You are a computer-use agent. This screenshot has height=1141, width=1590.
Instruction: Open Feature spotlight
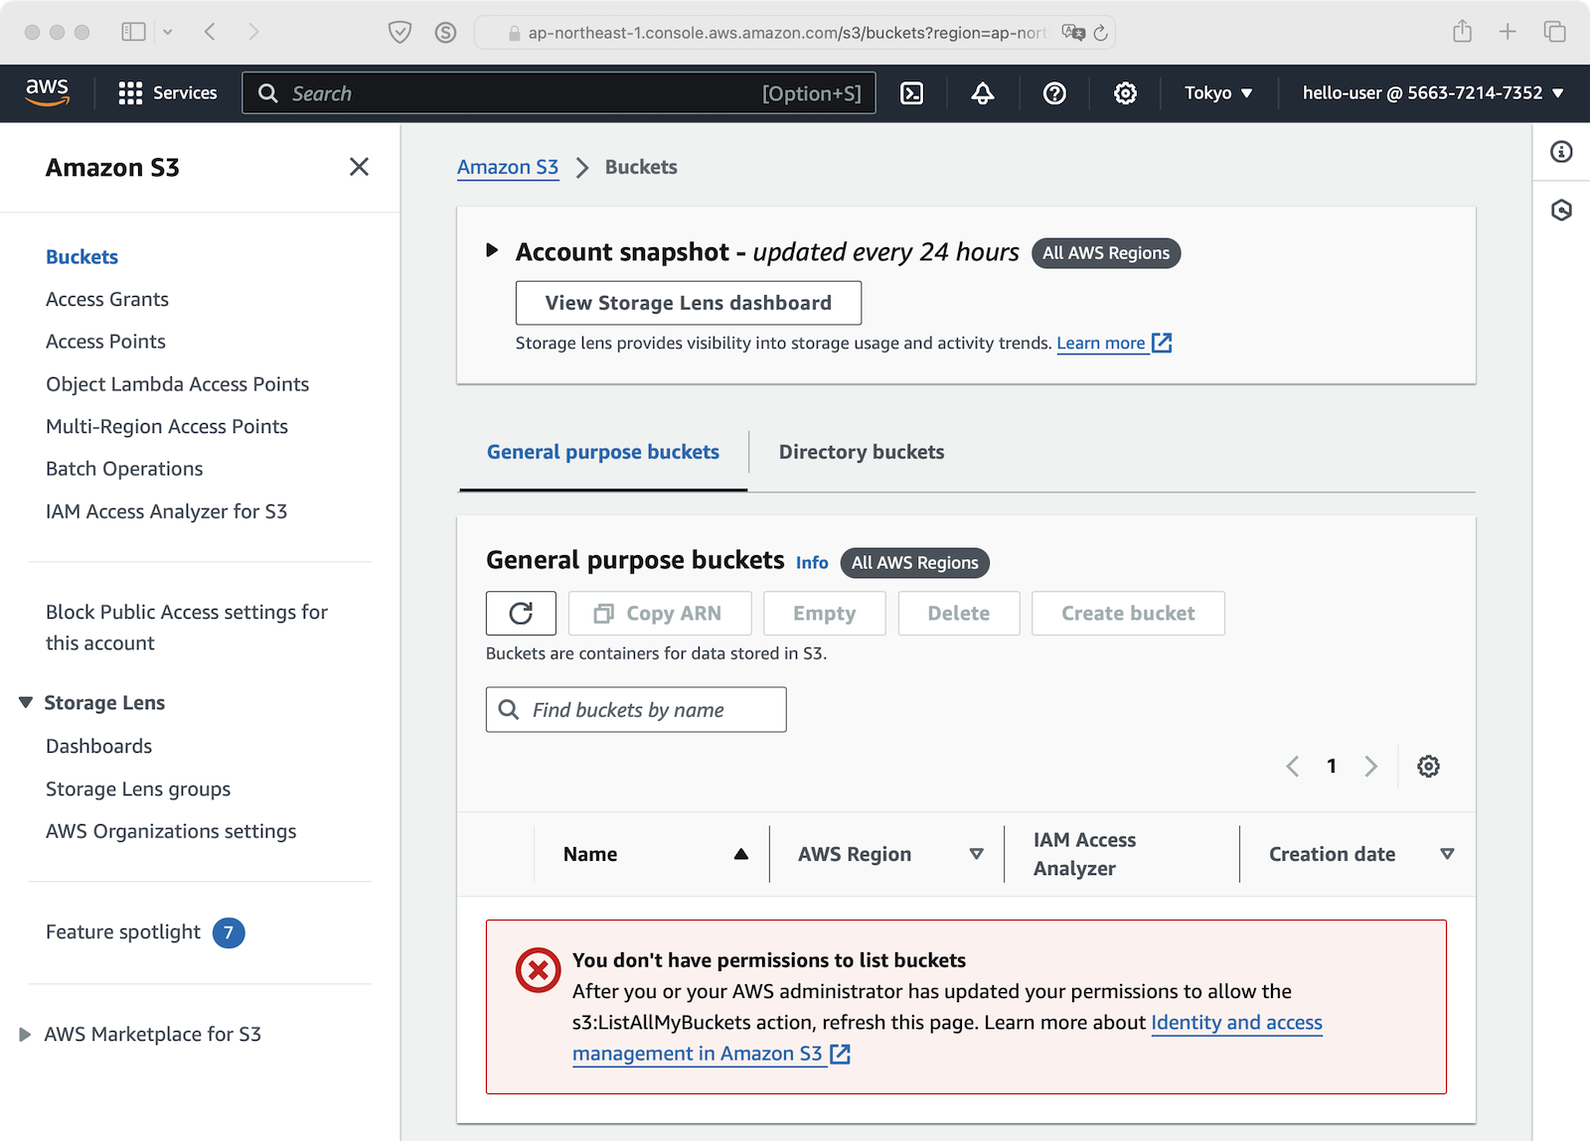(123, 932)
